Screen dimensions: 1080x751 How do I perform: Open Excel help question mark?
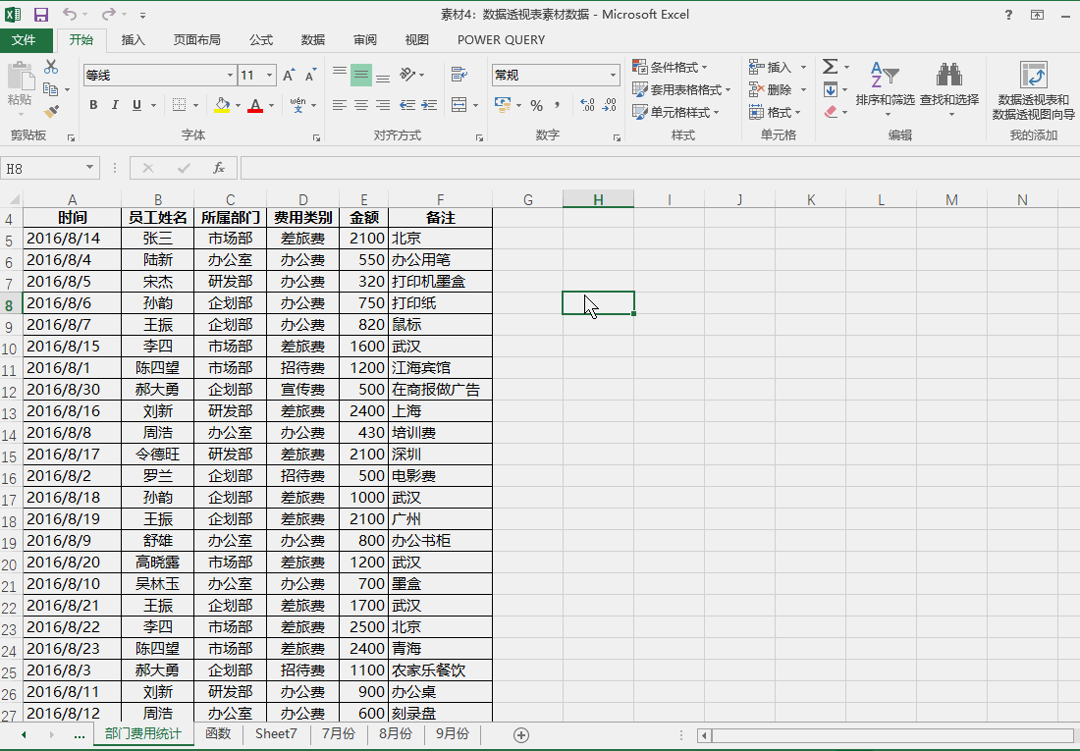(x=1008, y=15)
